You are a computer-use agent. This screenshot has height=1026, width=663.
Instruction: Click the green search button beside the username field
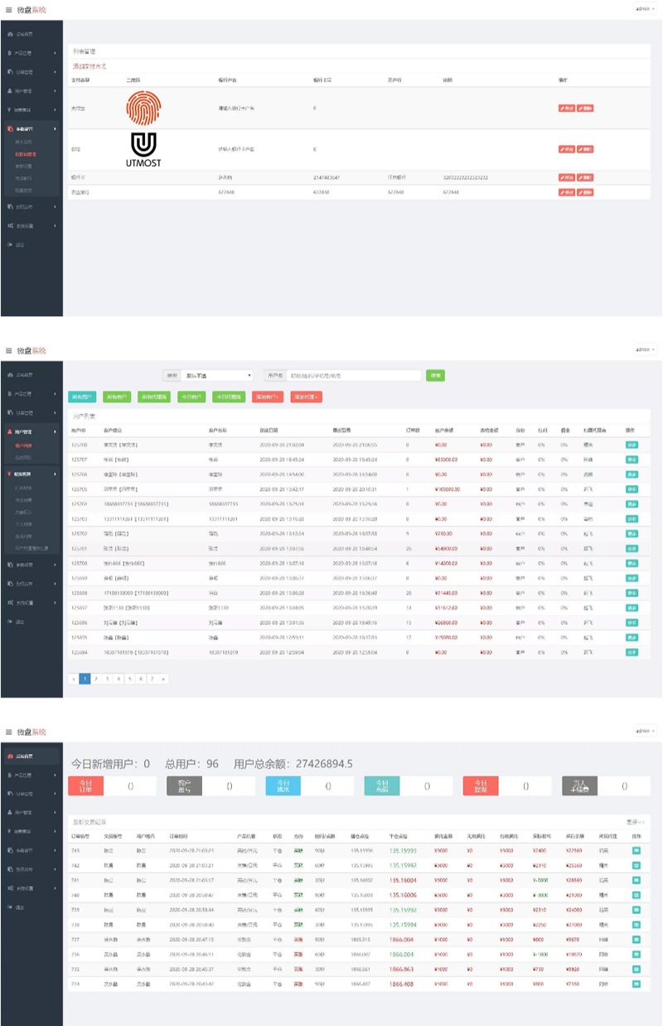(435, 376)
